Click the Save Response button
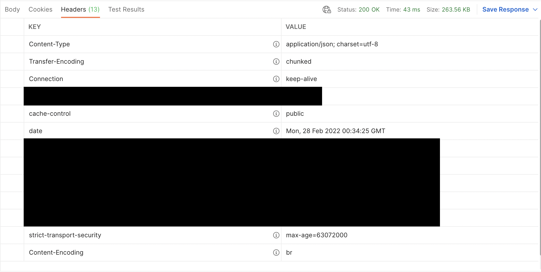This screenshot has width=541, height=272. (505, 9)
